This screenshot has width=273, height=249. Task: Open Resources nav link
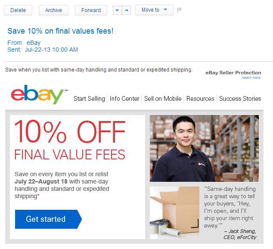pos(200,99)
